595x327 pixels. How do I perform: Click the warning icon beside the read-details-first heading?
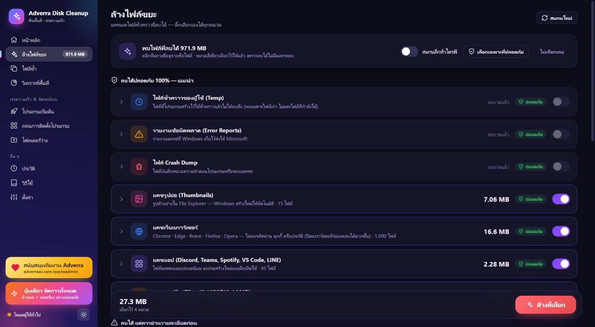coord(115,323)
